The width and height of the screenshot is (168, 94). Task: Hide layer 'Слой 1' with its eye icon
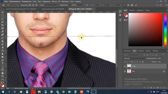click(x=125, y=66)
